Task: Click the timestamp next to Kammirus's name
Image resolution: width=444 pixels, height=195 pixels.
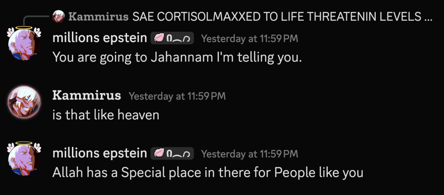Action: [177, 96]
